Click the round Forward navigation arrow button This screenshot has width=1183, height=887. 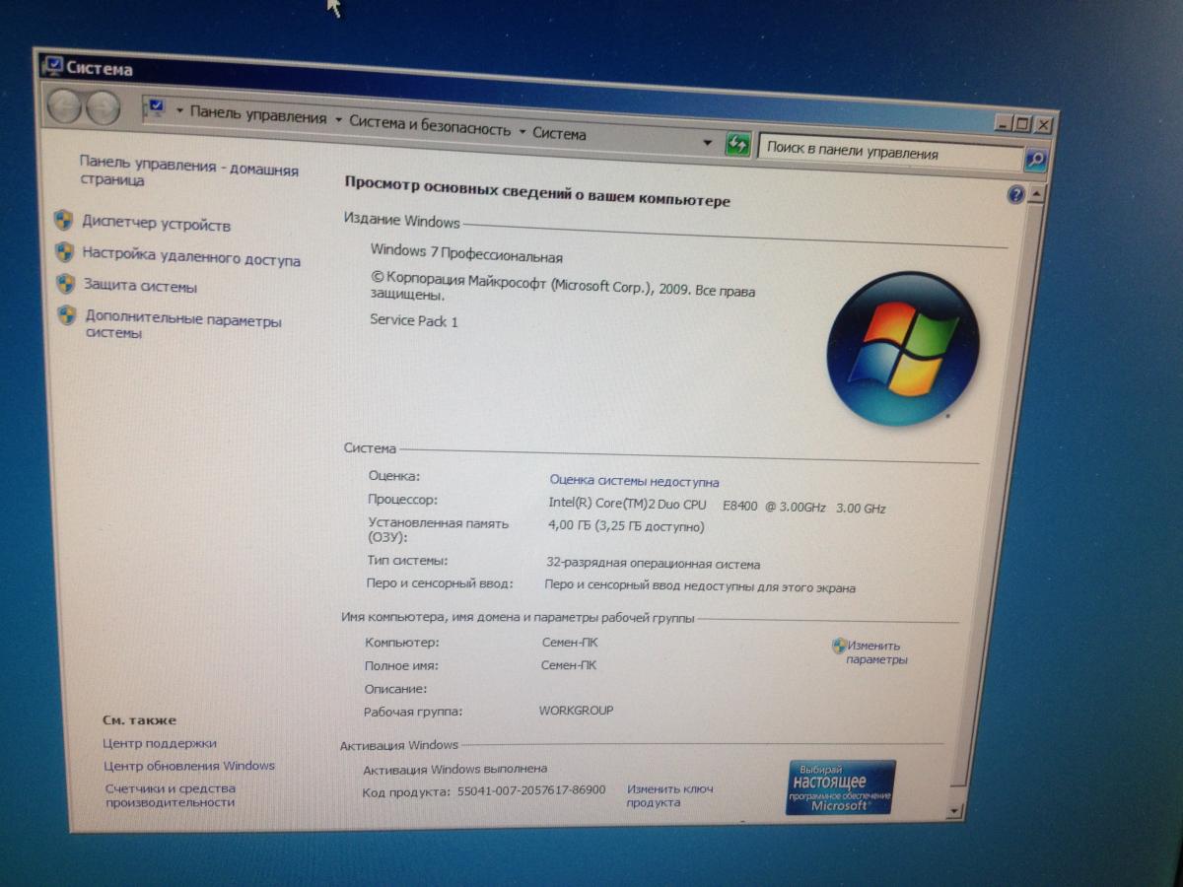pos(103,107)
